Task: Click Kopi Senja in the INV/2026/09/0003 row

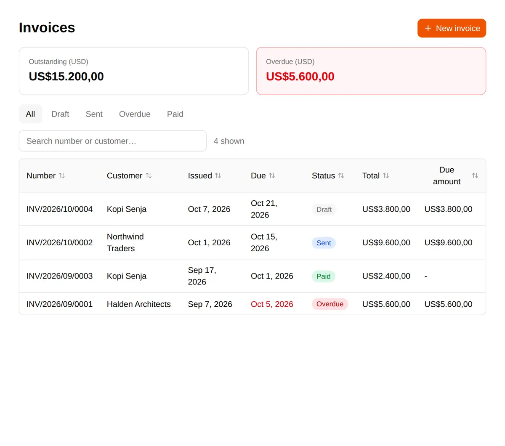Action: tap(127, 276)
